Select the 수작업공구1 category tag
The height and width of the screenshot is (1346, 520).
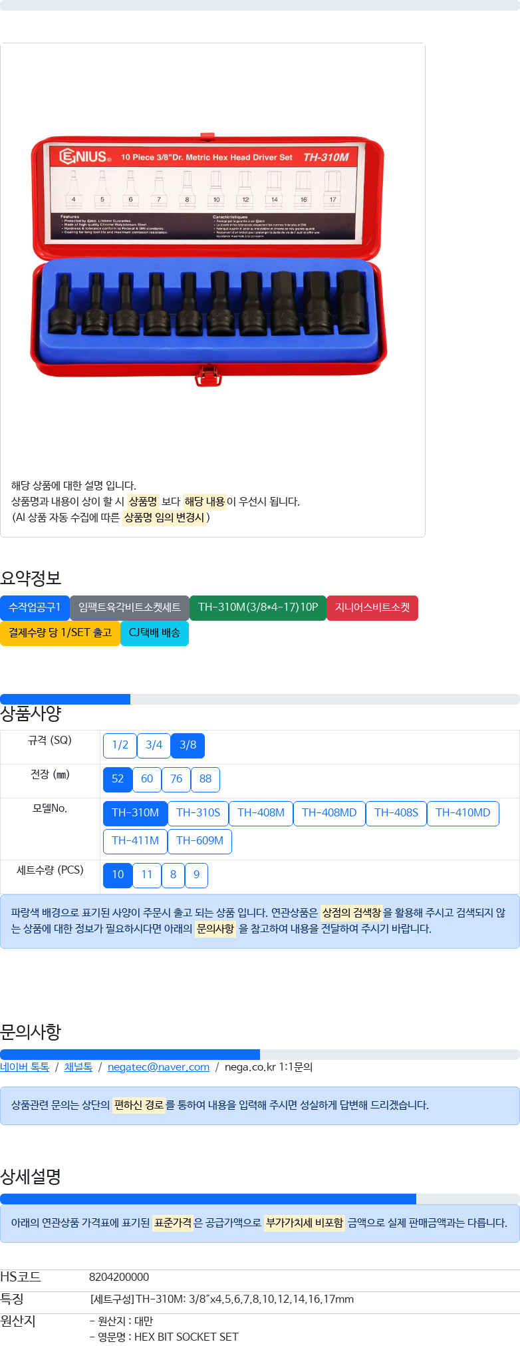[x=35, y=607]
